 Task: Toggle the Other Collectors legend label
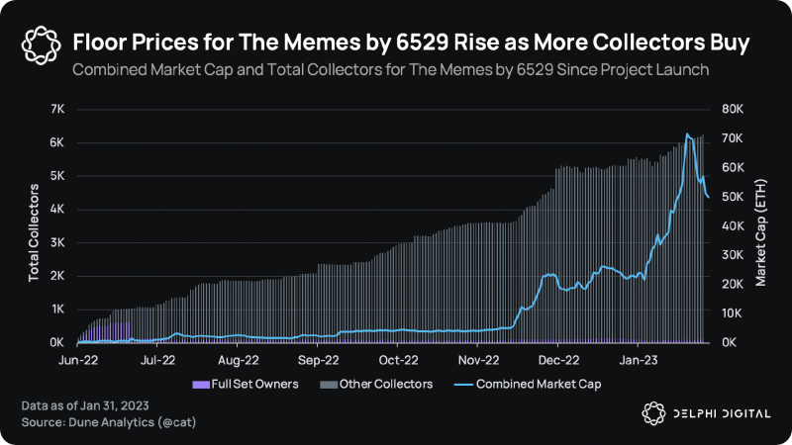pyautogui.click(x=386, y=384)
